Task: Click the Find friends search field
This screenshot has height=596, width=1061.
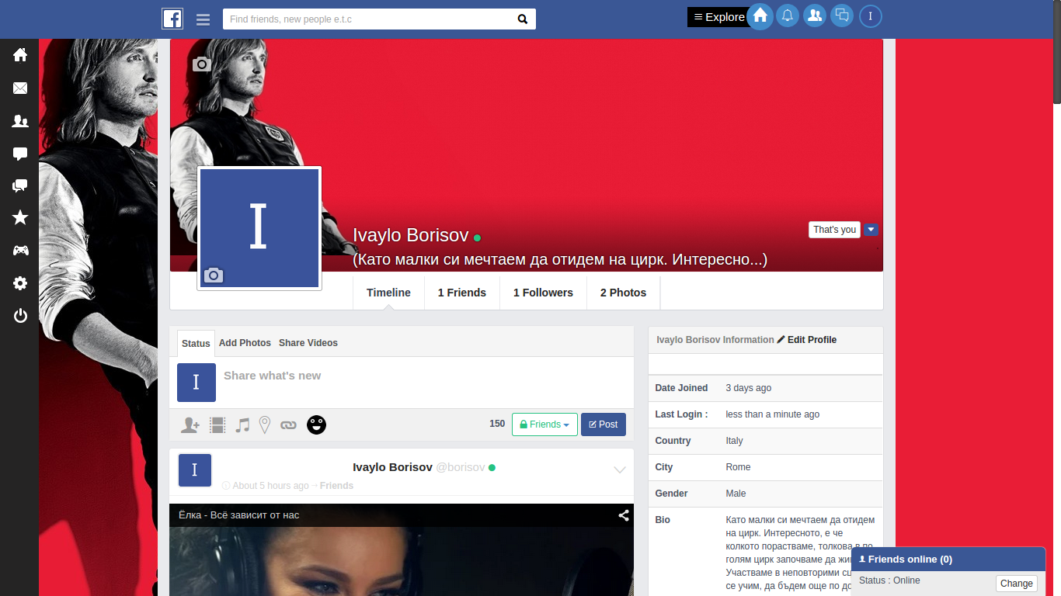Action: point(369,19)
